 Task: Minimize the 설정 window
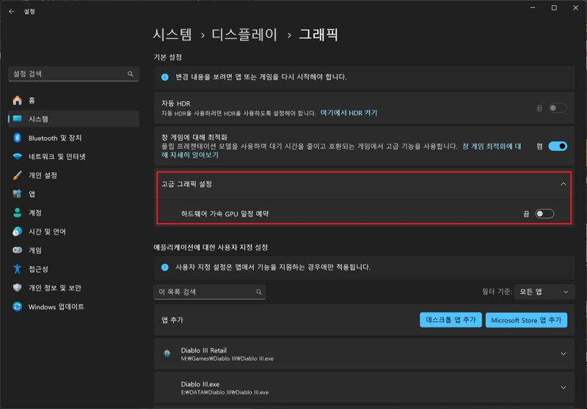pyautogui.click(x=533, y=7)
